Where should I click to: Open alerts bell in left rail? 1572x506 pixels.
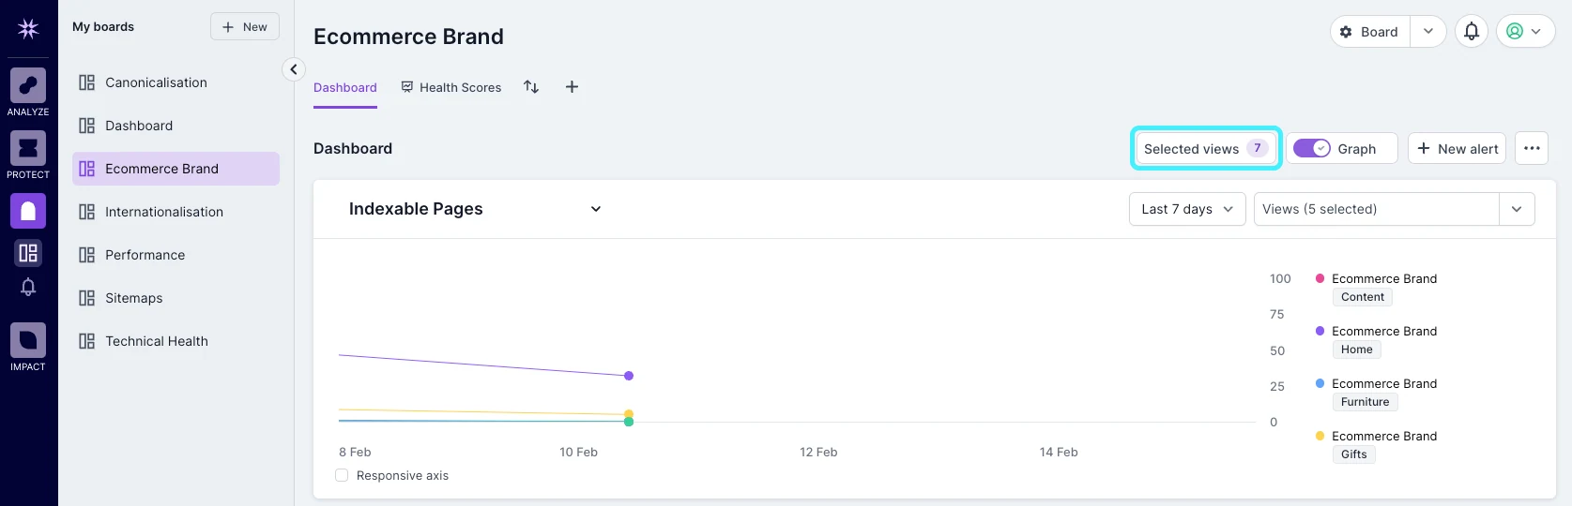(x=28, y=288)
